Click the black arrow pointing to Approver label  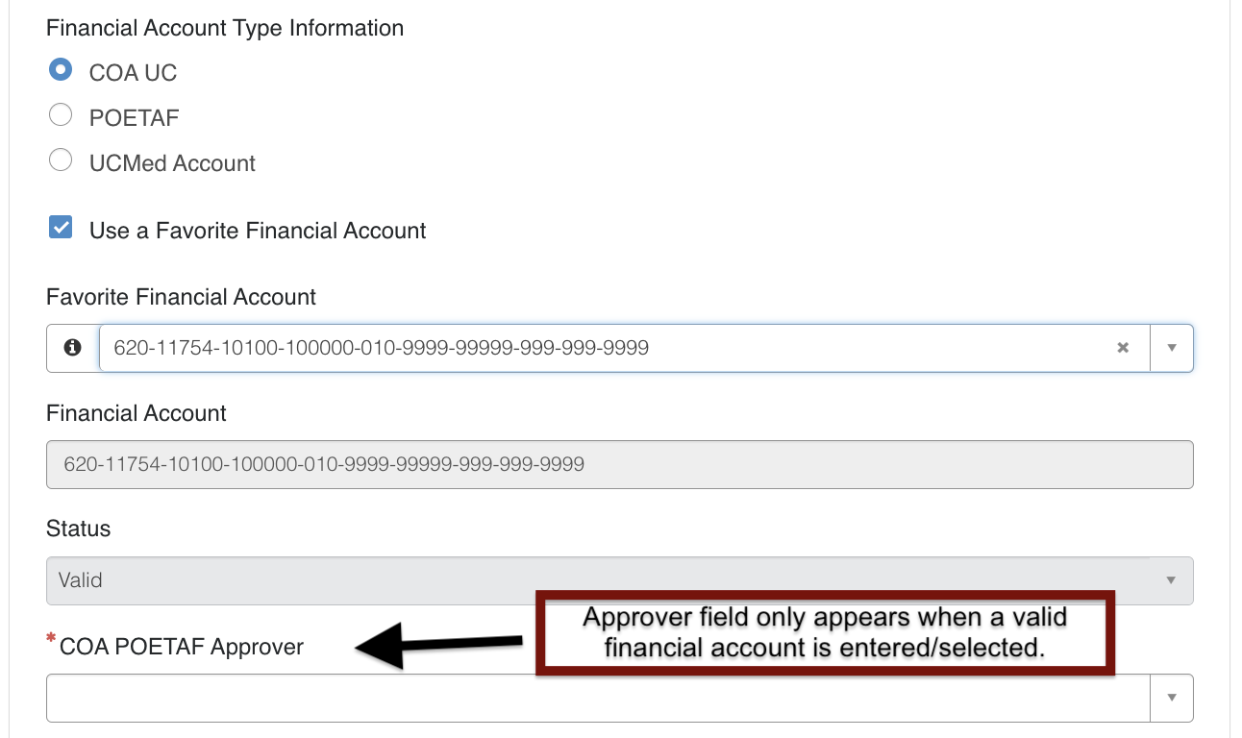click(438, 647)
